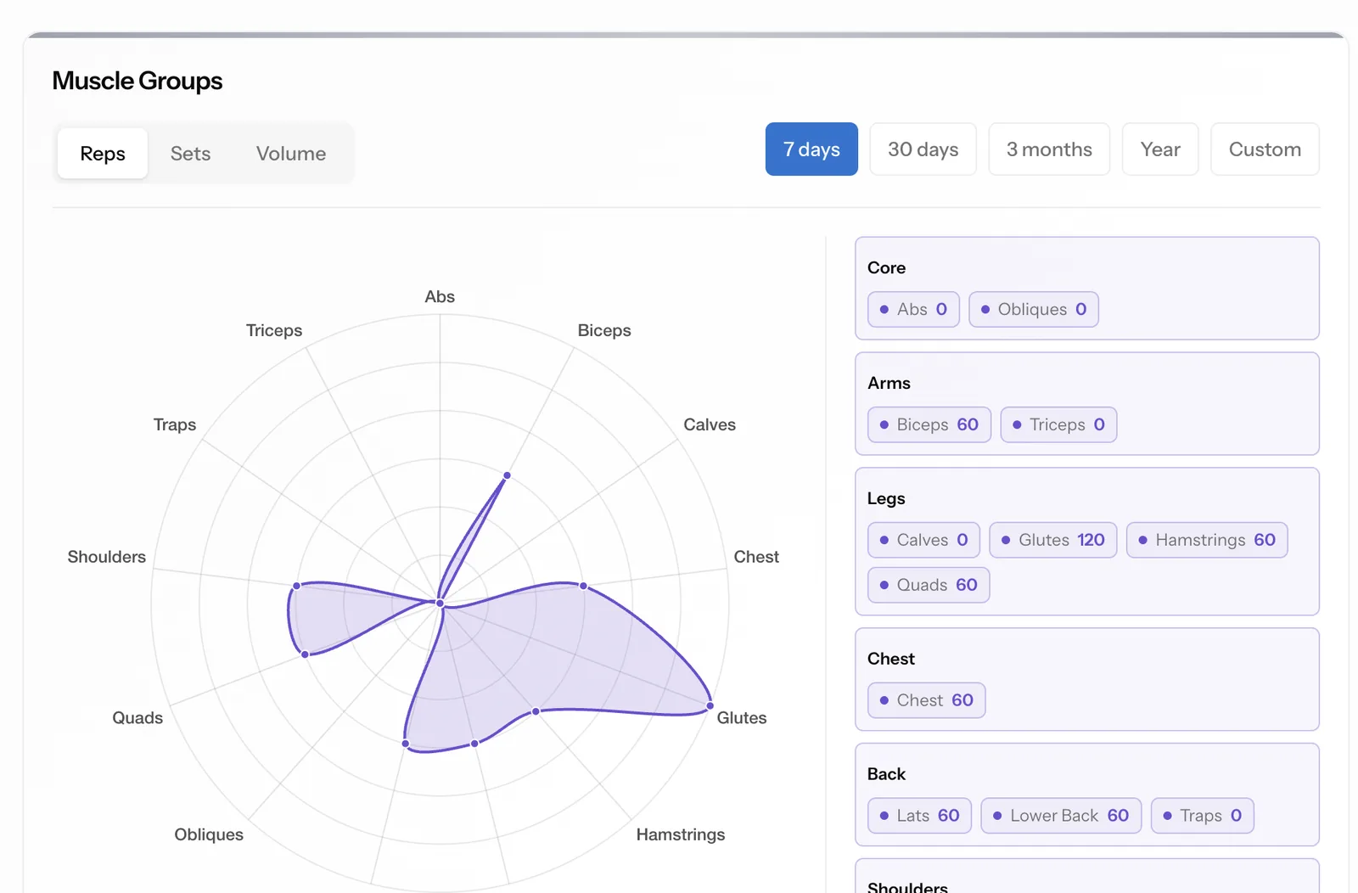Viewport: 1358px width, 893px height.
Task: Click the Traps axis label on chart
Action: pos(175,424)
